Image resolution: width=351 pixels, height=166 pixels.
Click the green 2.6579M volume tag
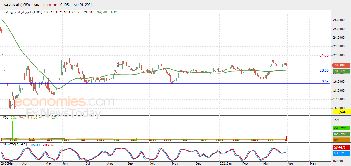340,128
